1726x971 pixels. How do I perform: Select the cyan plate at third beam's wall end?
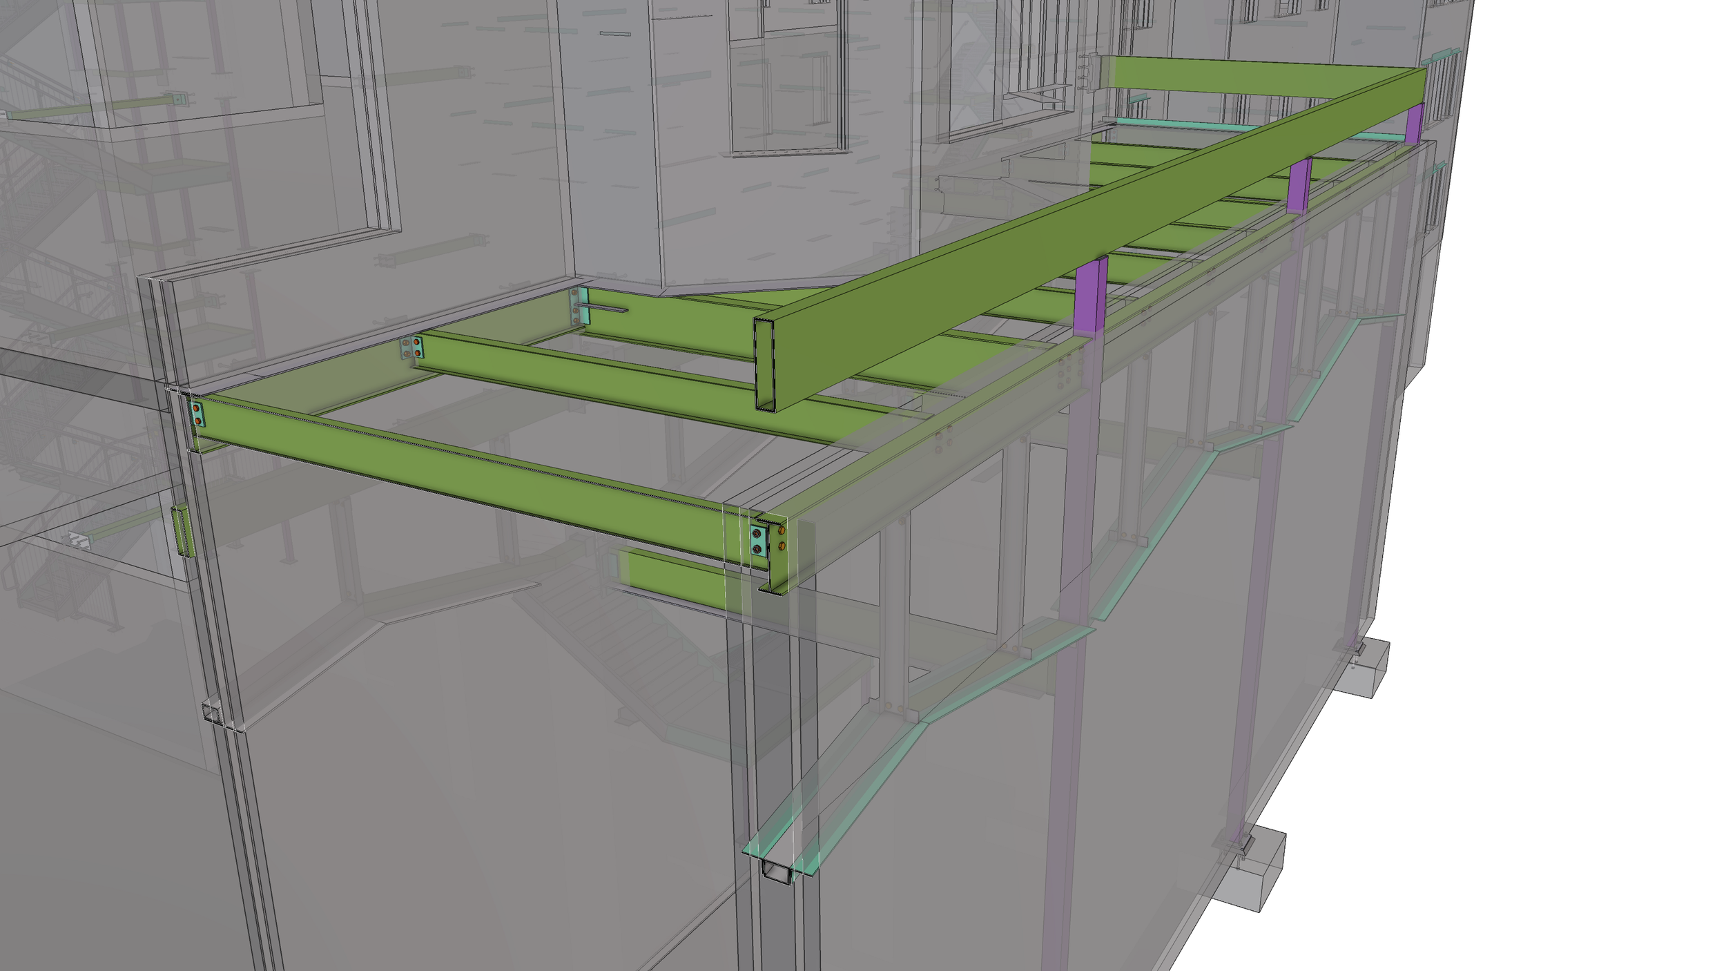580,307
